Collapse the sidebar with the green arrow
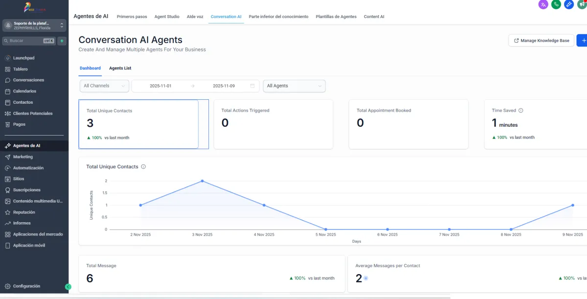Screen dimensions: 587x299 [x=68, y=287]
